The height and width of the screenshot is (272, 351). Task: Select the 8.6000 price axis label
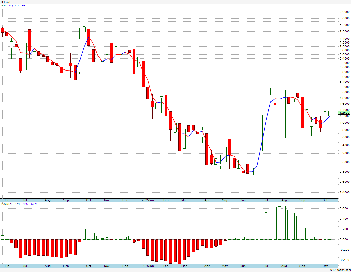click(345, 18)
